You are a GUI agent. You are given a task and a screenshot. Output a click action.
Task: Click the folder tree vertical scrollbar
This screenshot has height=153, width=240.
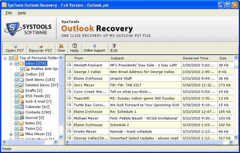click(x=61, y=99)
